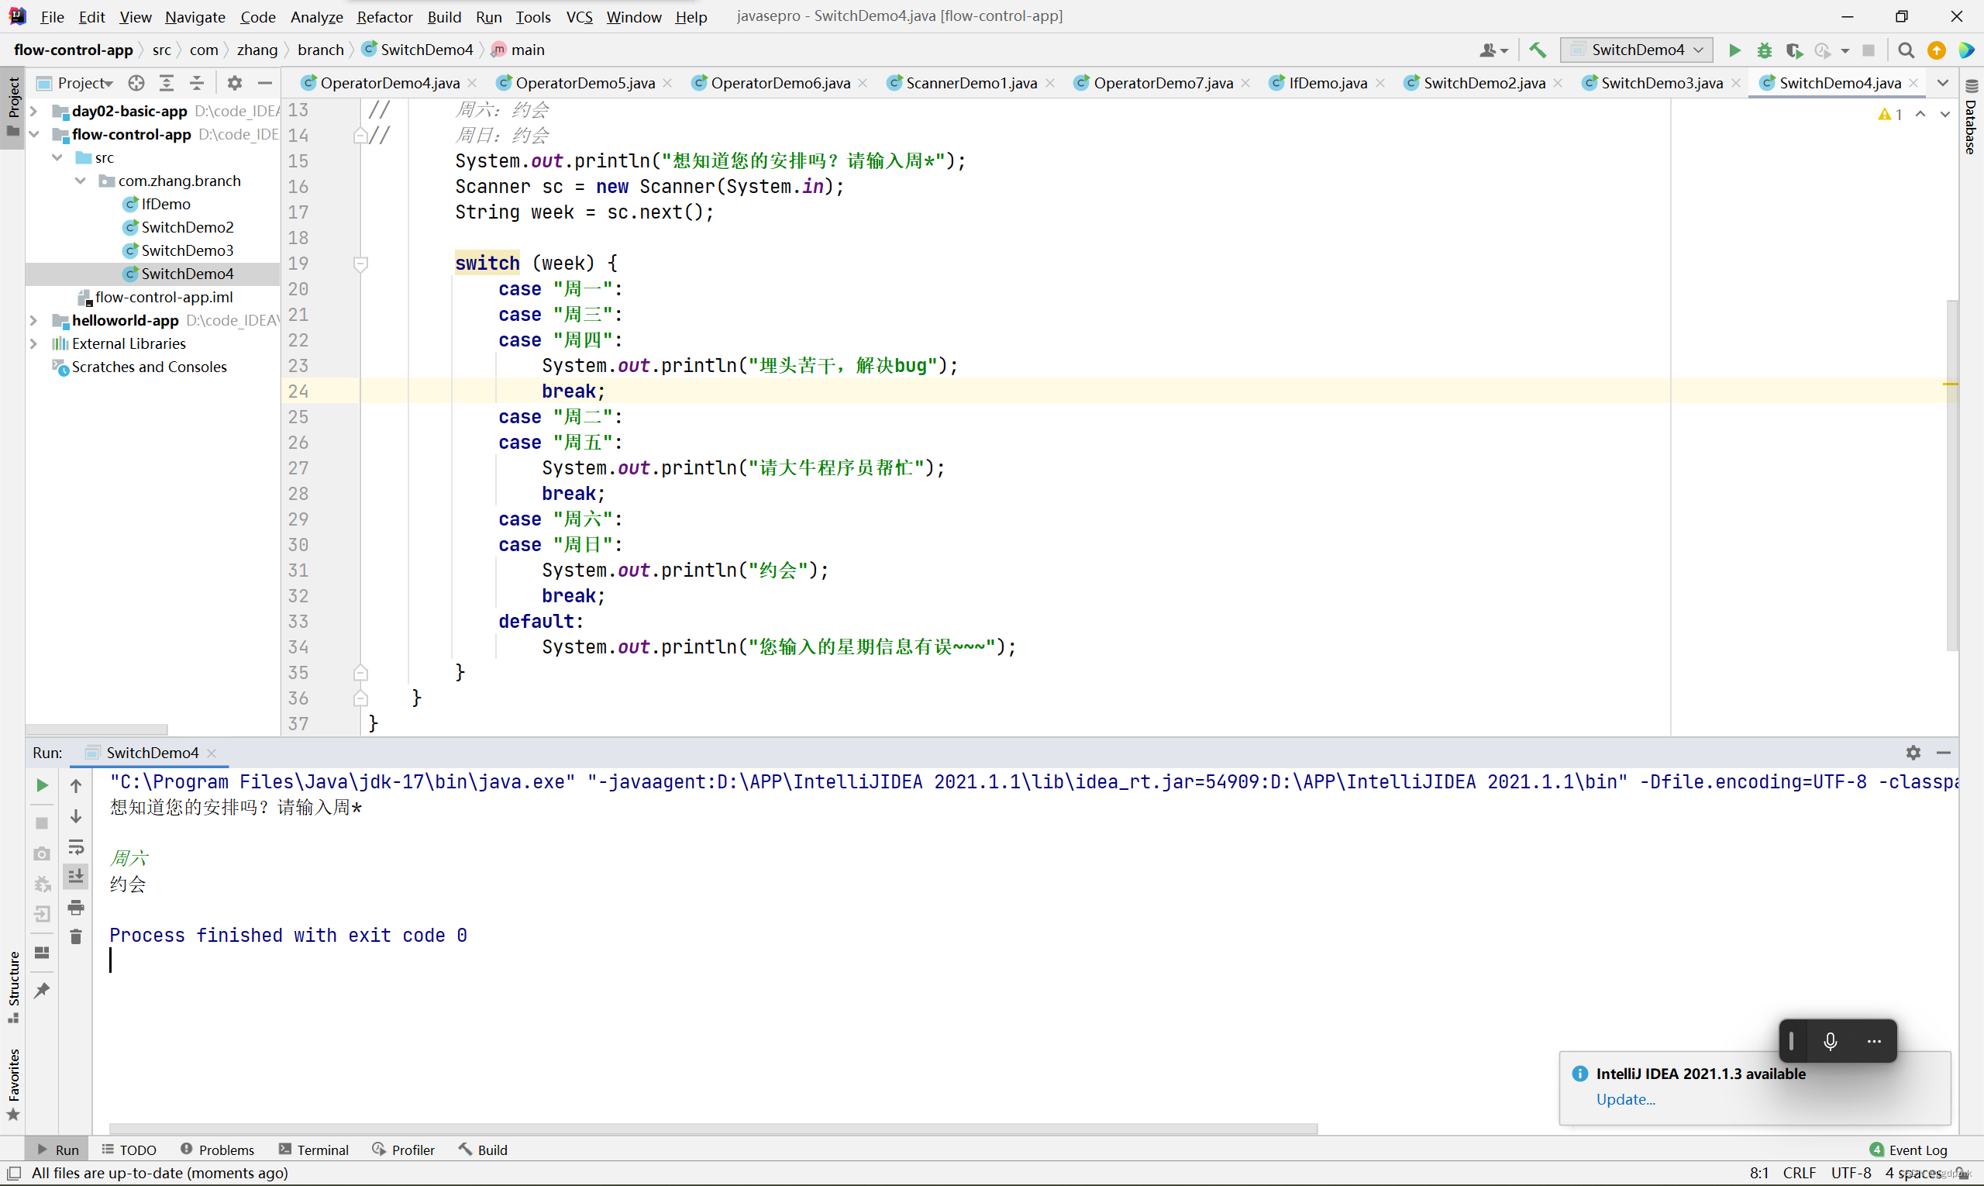Open the Terminal tool window
Image resolution: width=1984 pixels, height=1186 pixels.
tap(314, 1150)
